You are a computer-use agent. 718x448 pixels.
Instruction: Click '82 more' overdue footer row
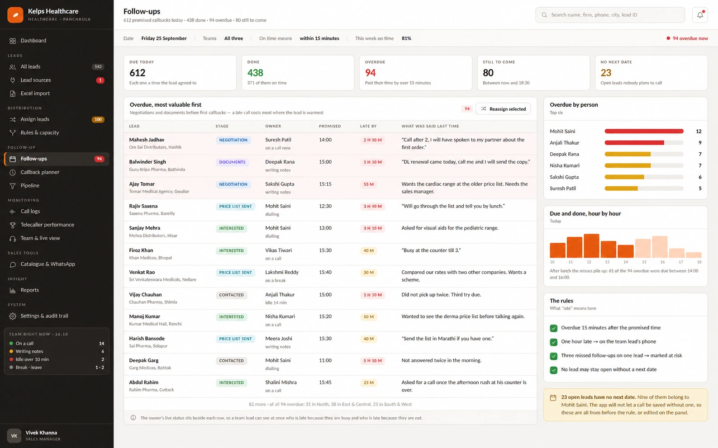point(330,404)
